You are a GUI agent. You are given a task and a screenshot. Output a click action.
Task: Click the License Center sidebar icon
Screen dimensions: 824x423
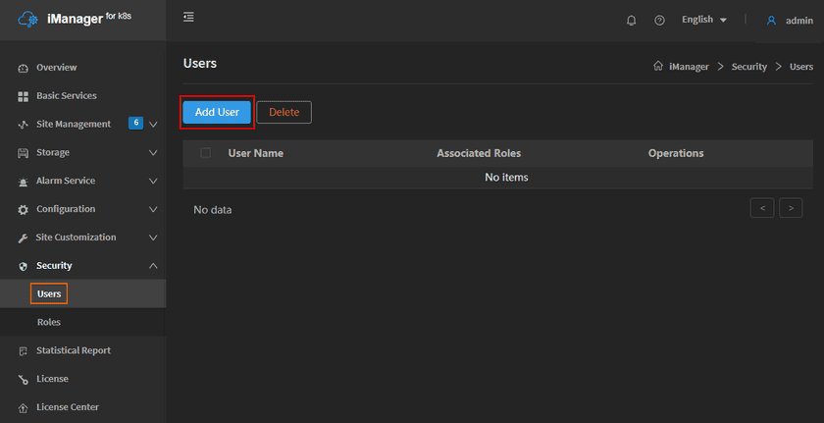click(23, 407)
